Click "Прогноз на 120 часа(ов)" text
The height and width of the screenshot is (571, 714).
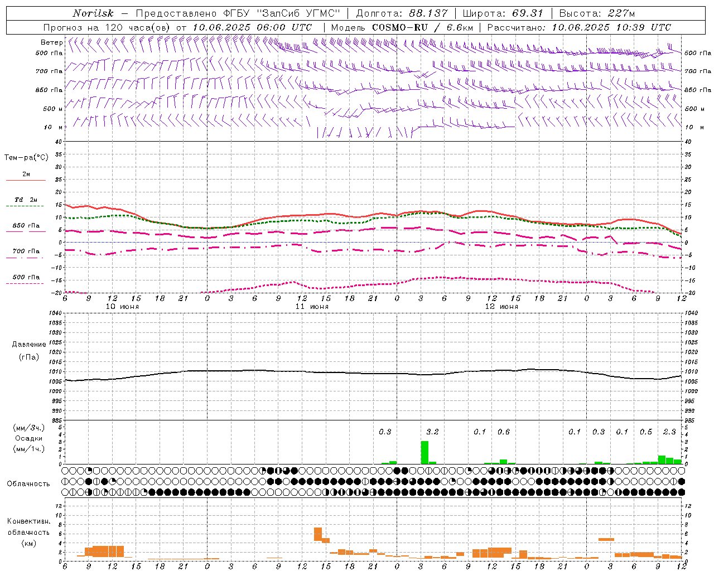pyautogui.click(x=108, y=27)
